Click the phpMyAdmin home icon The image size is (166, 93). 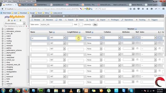[x=9, y=20]
